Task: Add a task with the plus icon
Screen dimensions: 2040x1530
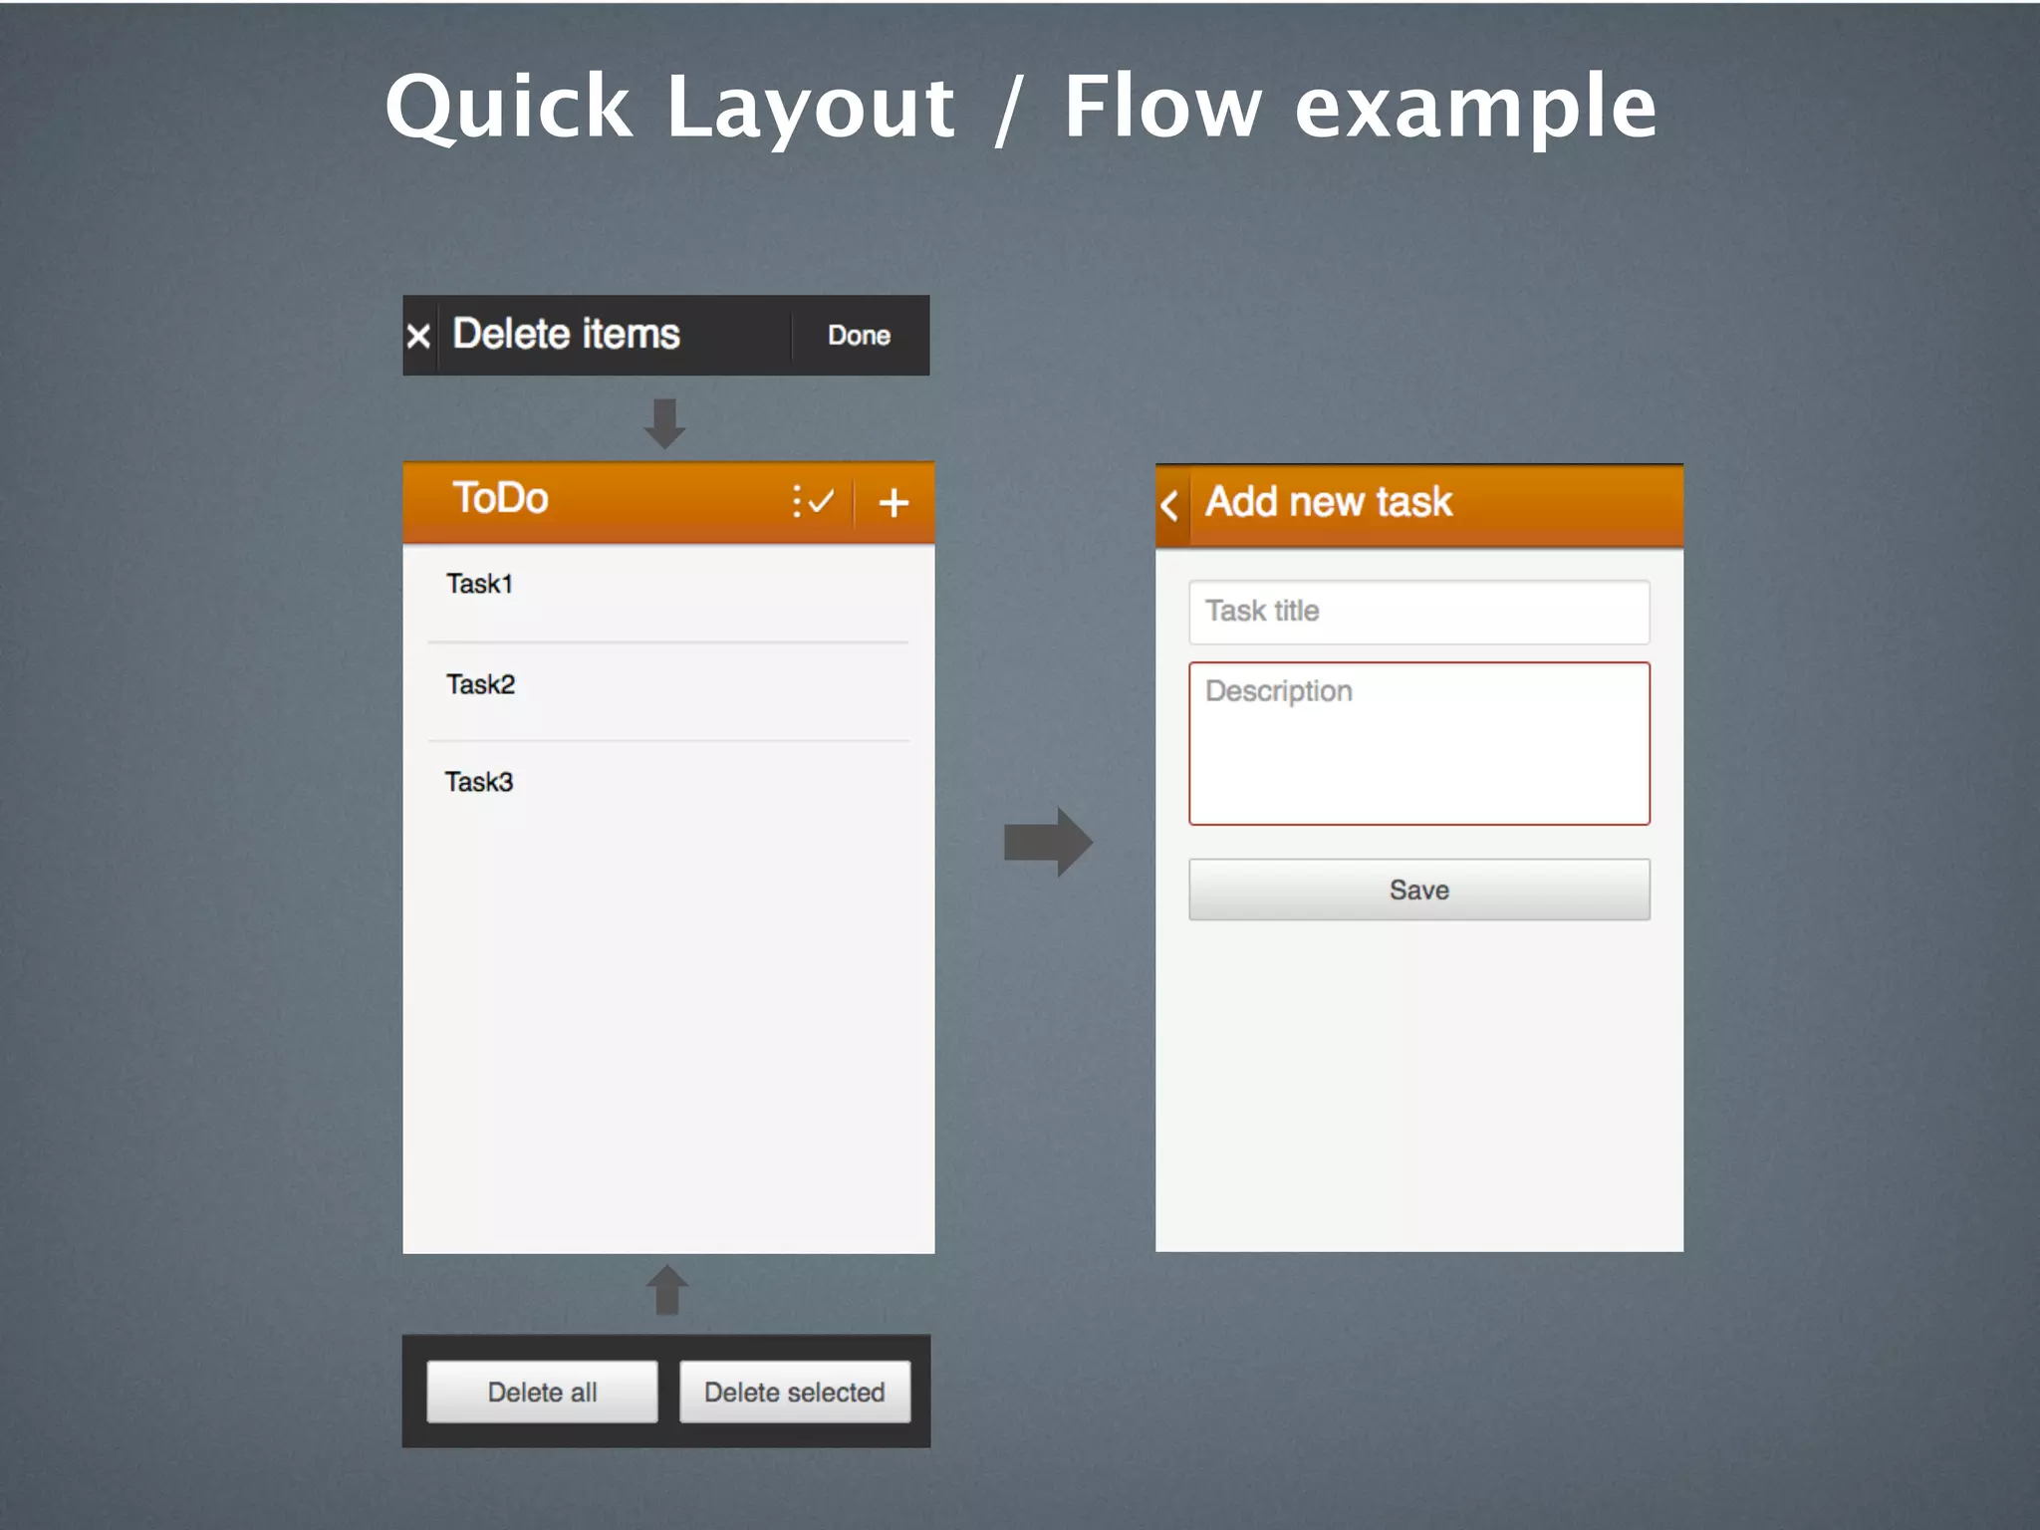Action: (x=893, y=502)
